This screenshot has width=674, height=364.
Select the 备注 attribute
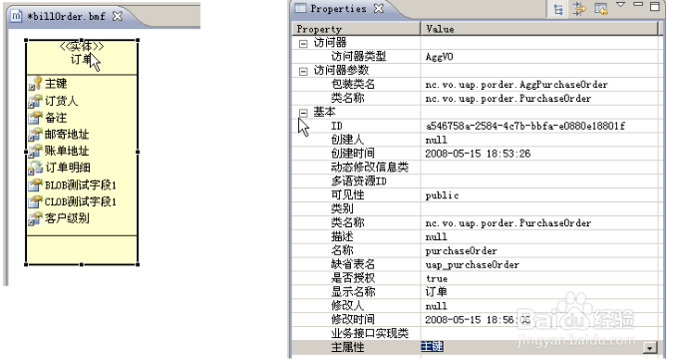coord(56,118)
